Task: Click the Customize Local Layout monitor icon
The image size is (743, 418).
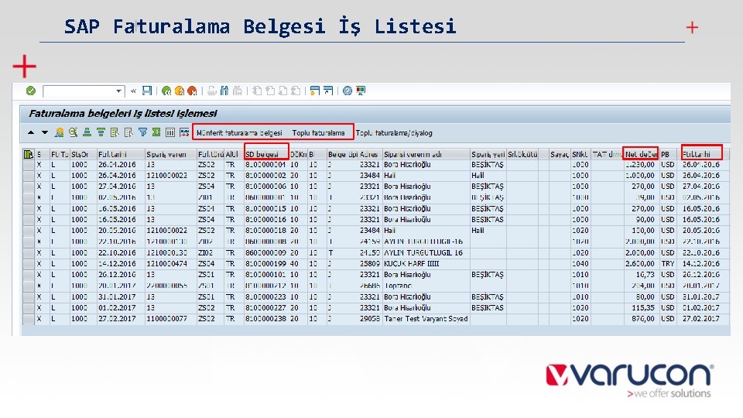Action: click(x=361, y=91)
